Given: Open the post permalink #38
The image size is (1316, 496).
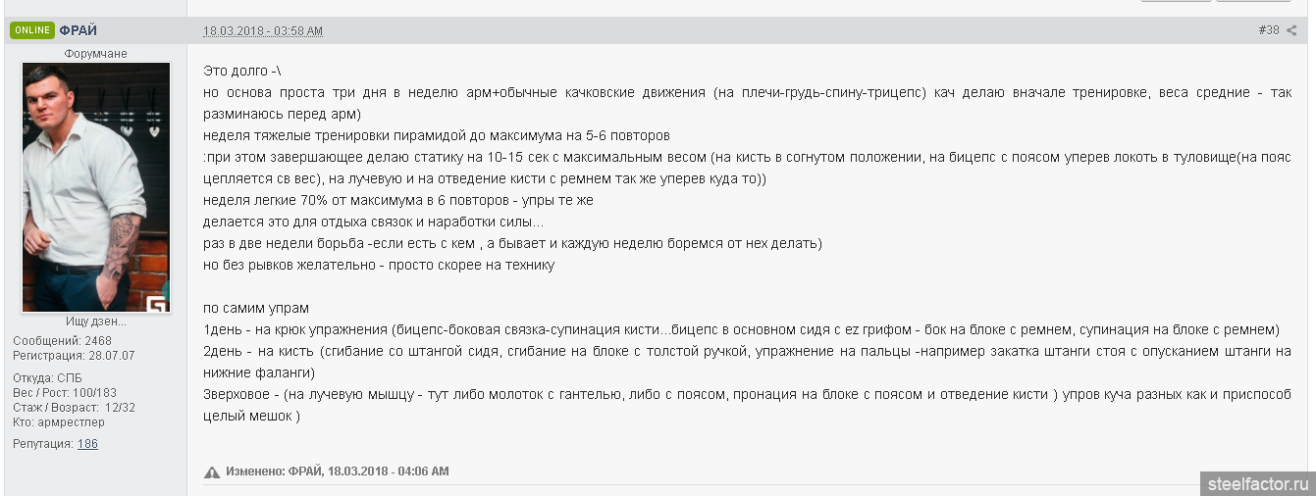Looking at the screenshot, I should click(1269, 30).
